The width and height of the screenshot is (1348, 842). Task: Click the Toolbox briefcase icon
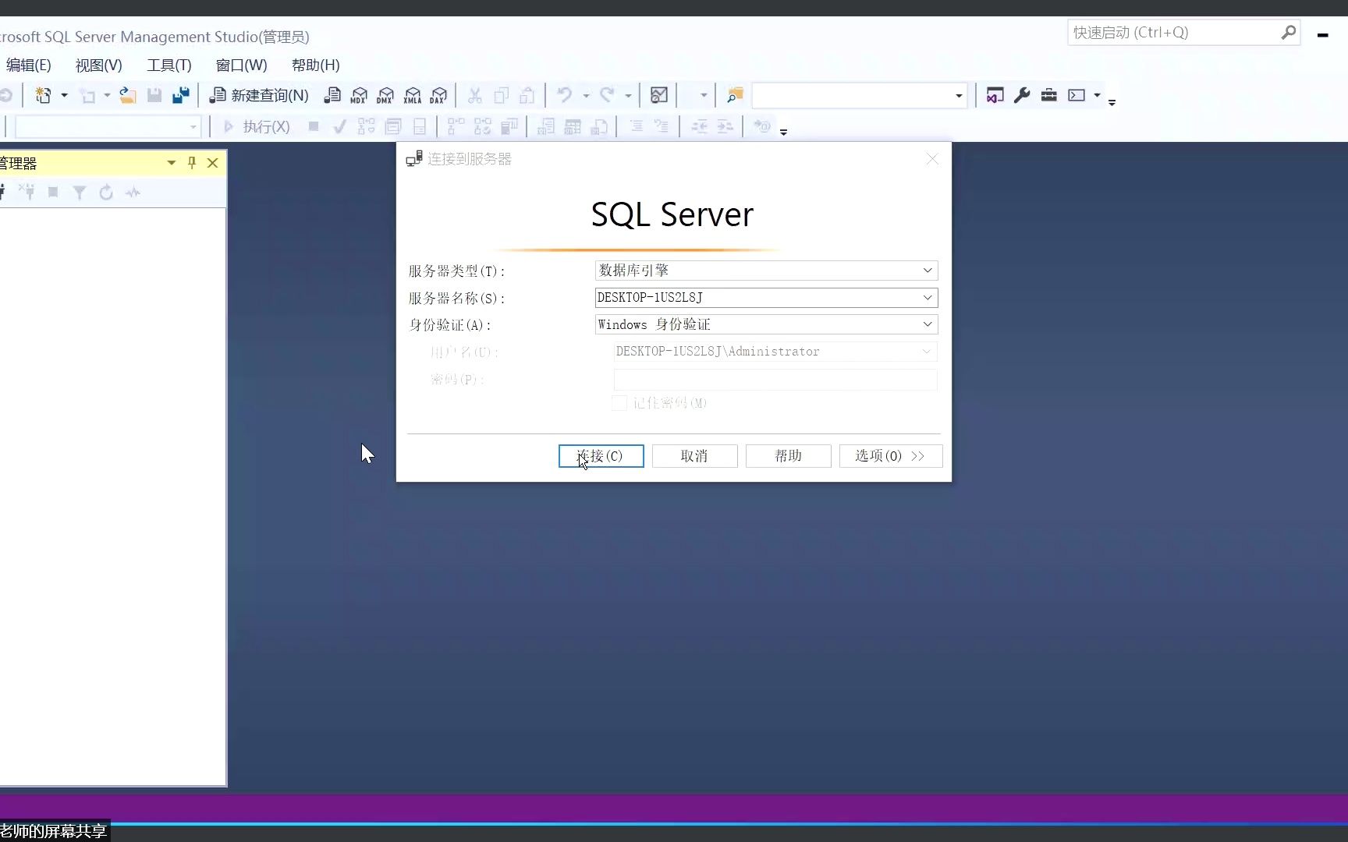pyautogui.click(x=1049, y=95)
